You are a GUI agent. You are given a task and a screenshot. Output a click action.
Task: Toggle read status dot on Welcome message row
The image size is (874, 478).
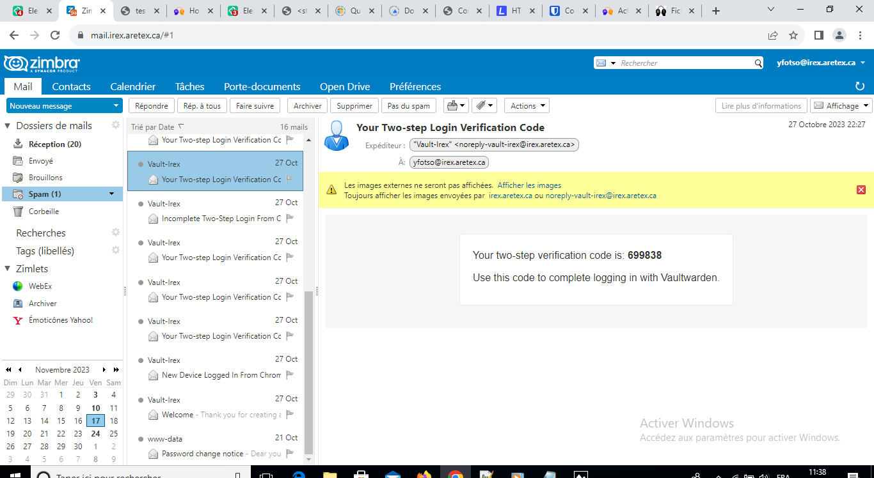click(x=141, y=400)
